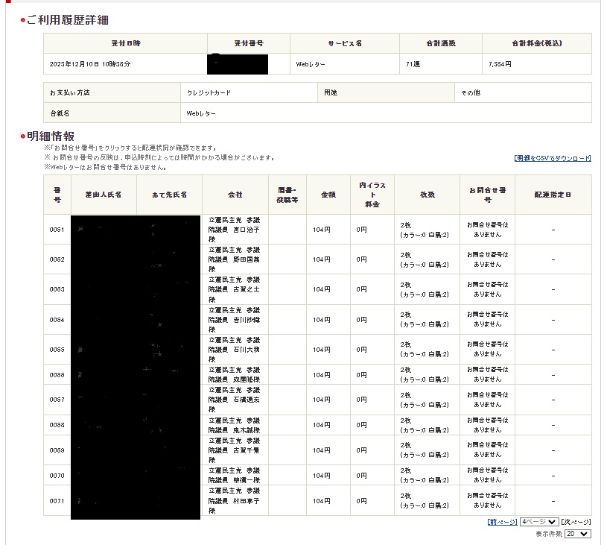Open the 4ページ page selector dropdown
This screenshot has width=607, height=545.
coord(538,522)
